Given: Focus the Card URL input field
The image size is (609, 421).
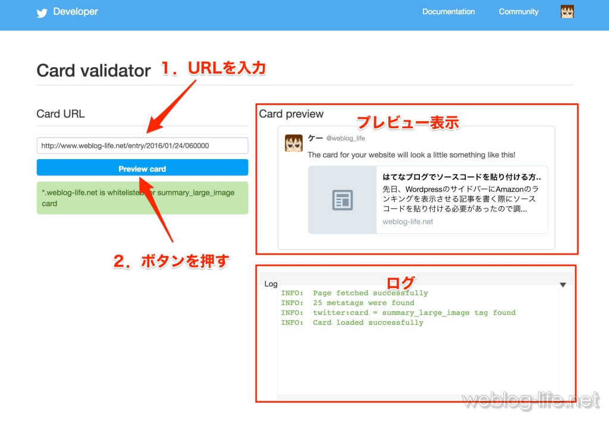Looking at the screenshot, I should 142,145.
